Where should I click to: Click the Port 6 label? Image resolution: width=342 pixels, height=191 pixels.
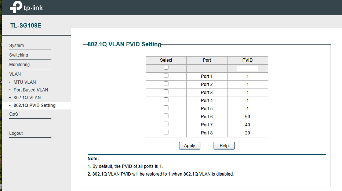[x=207, y=117]
